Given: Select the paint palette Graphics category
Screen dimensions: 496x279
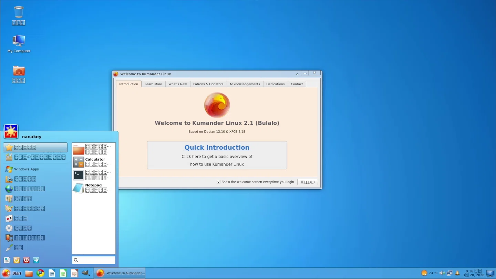Looking at the screenshot, I should click(x=35, y=208).
